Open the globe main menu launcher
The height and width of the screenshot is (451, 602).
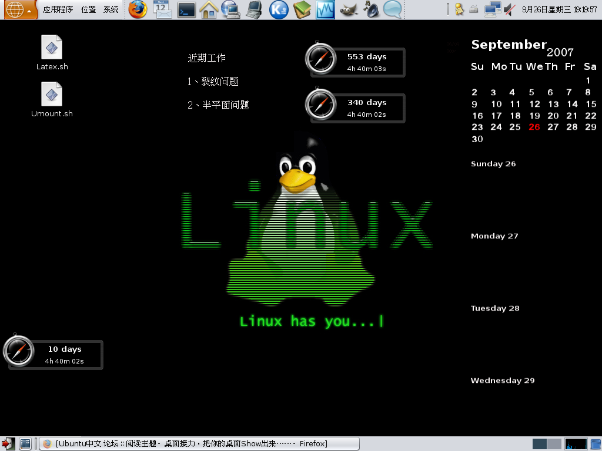pyautogui.click(x=19, y=9)
